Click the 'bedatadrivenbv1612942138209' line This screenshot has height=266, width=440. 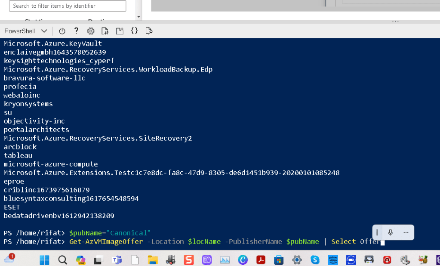[59, 216]
